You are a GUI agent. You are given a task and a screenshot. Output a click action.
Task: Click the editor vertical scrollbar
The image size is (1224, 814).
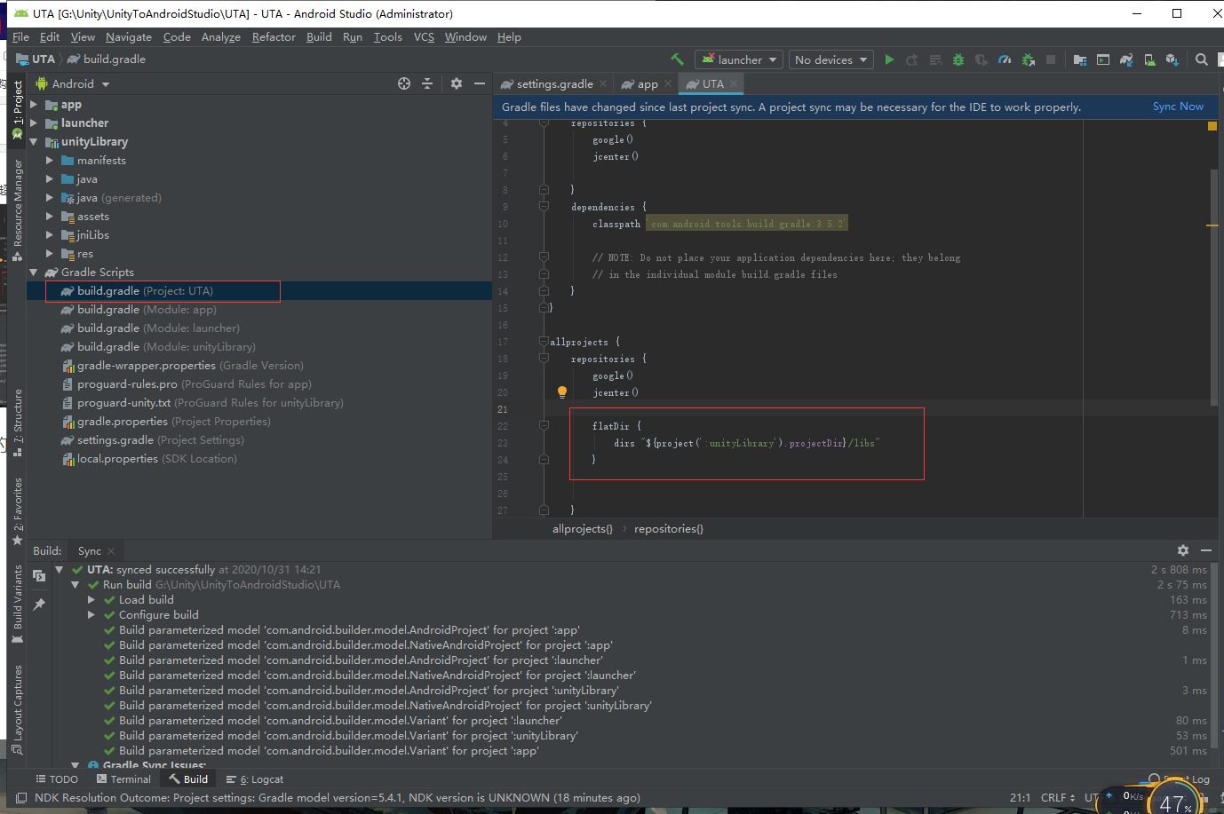pos(1213,288)
